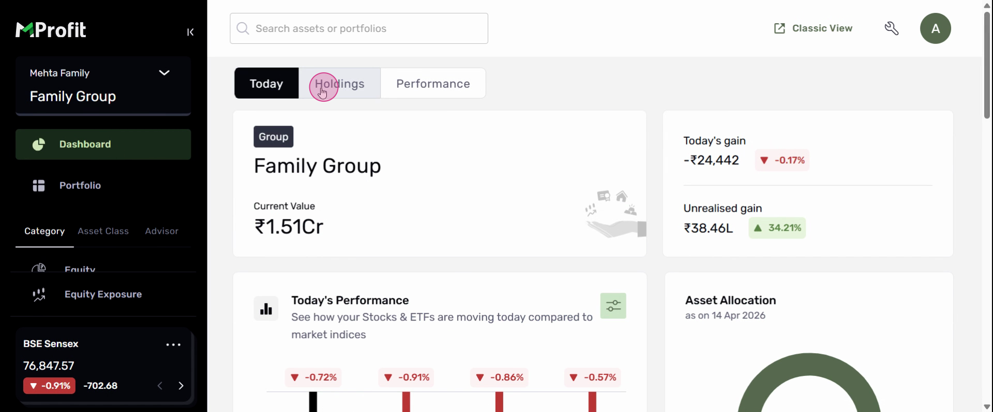993x412 pixels.
Task: Open BSE Sensex three-dots options menu
Action: [x=173, y=344]
